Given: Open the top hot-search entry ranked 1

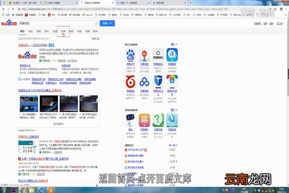Looking at the screenshot, I should (136, 150).
